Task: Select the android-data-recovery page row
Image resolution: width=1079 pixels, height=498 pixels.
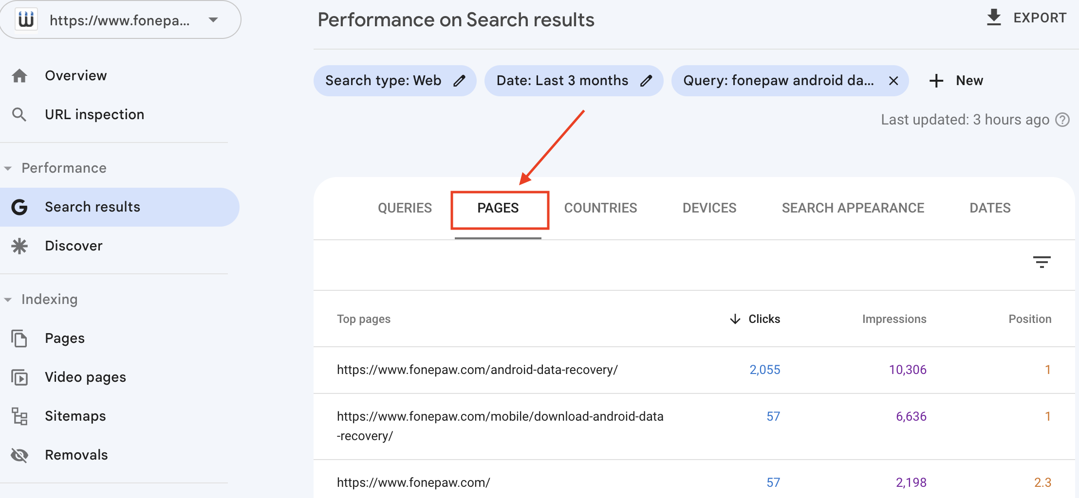Action: tap(694, 370)
